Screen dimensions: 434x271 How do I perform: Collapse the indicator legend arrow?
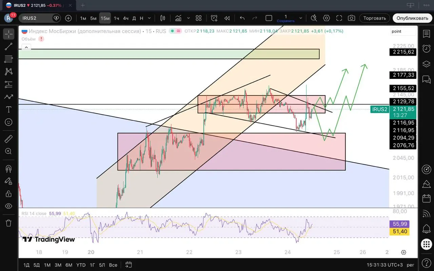tap(27, 47)
